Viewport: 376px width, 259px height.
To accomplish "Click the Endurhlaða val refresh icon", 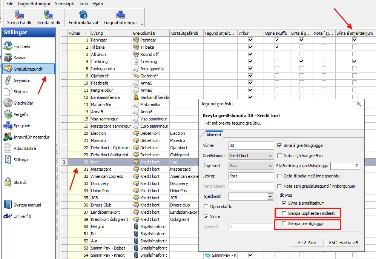I will click(x=83, y=15).
